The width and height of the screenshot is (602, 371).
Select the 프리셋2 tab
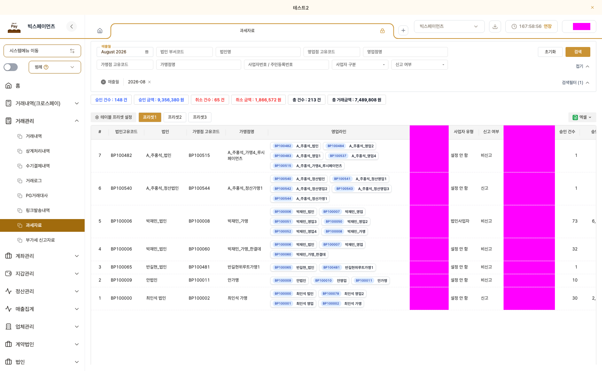click(175, 117)
